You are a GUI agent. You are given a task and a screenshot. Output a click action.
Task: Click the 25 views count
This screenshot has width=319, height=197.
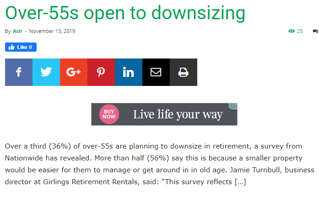click(x=300, y=31)
